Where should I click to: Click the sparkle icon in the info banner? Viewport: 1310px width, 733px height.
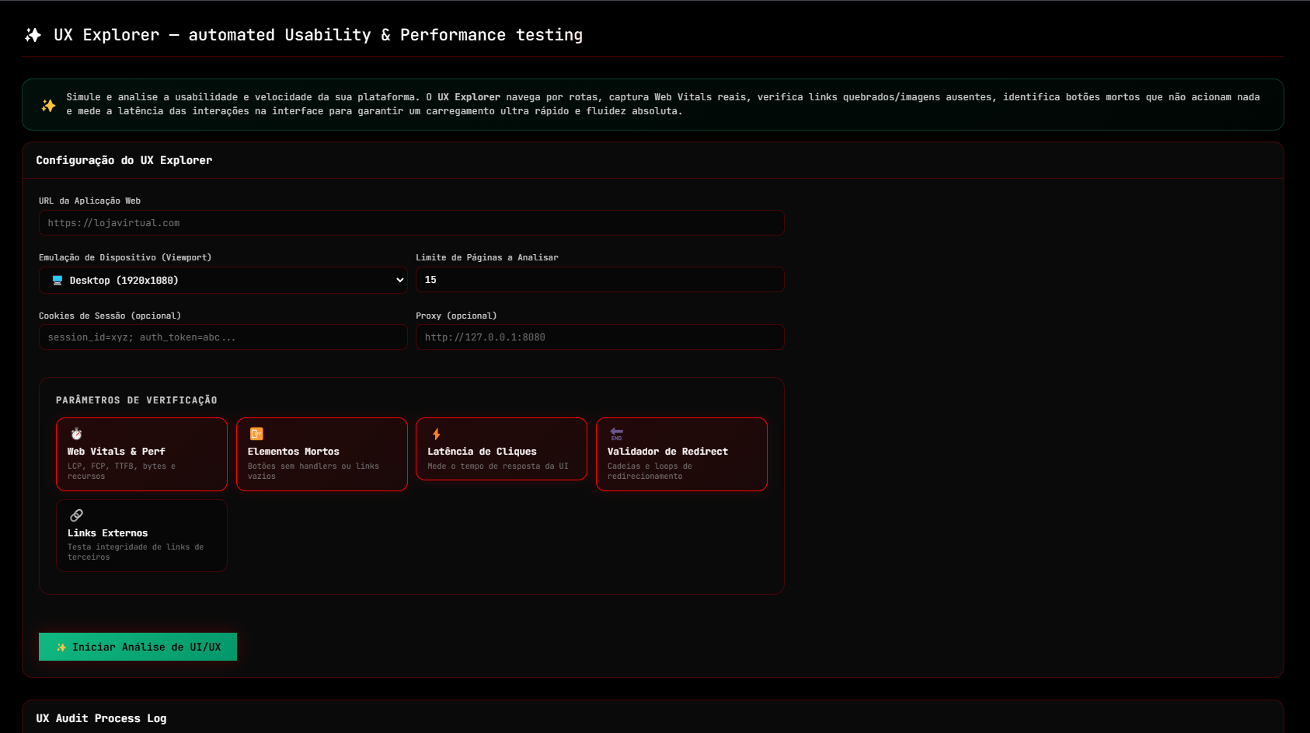(x=48, y=105)
